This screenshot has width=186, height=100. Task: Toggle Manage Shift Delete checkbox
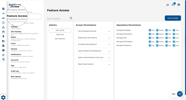tap(157, 38)
